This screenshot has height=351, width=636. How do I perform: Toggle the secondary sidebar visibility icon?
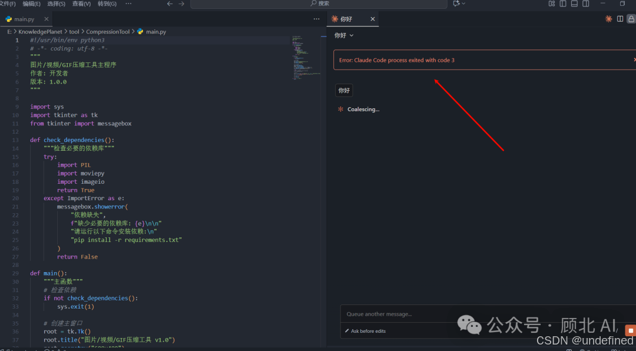point(585,4)
